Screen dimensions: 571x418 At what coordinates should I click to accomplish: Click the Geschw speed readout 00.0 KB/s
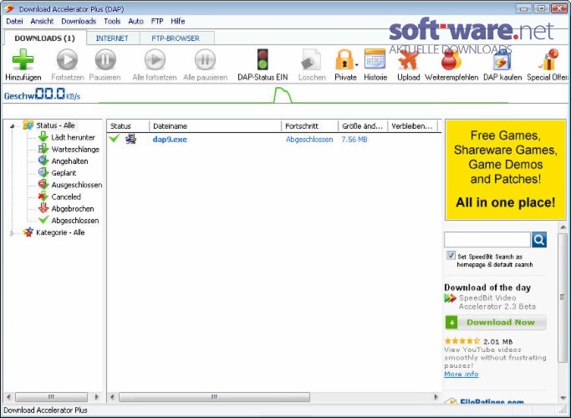click(42, 94)
